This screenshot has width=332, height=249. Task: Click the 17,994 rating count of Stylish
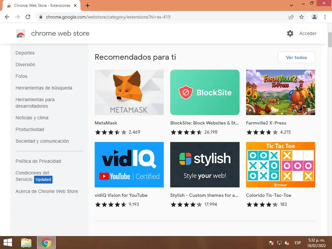(211, 204)
